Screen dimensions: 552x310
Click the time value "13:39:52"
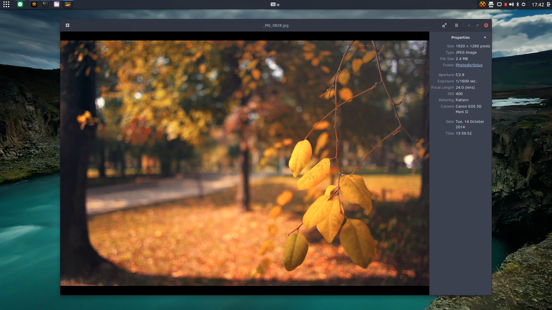(463, 133)
